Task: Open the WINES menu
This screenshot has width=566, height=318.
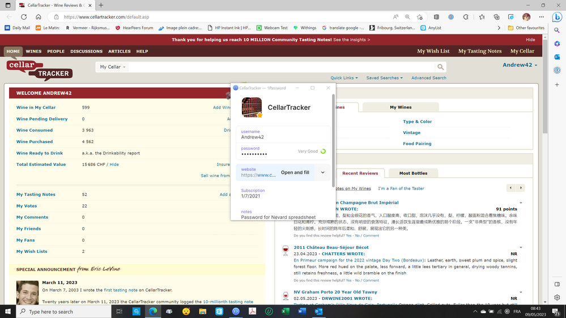Action: 33,51
